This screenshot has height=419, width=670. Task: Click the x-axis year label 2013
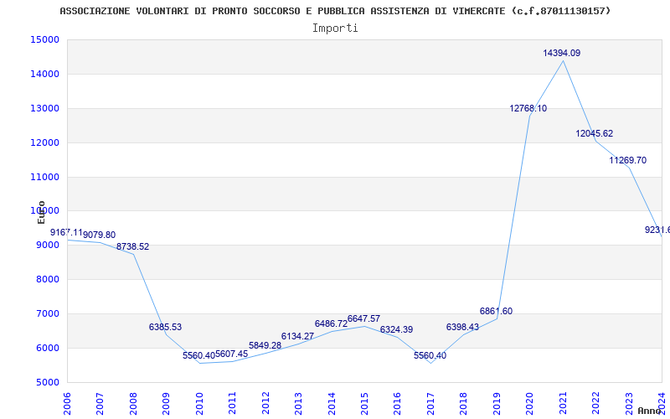(298, 403)
